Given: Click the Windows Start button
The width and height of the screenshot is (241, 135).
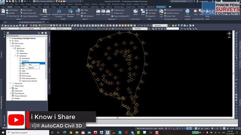Looking at the screenshot, I should (x=3, y=132).
